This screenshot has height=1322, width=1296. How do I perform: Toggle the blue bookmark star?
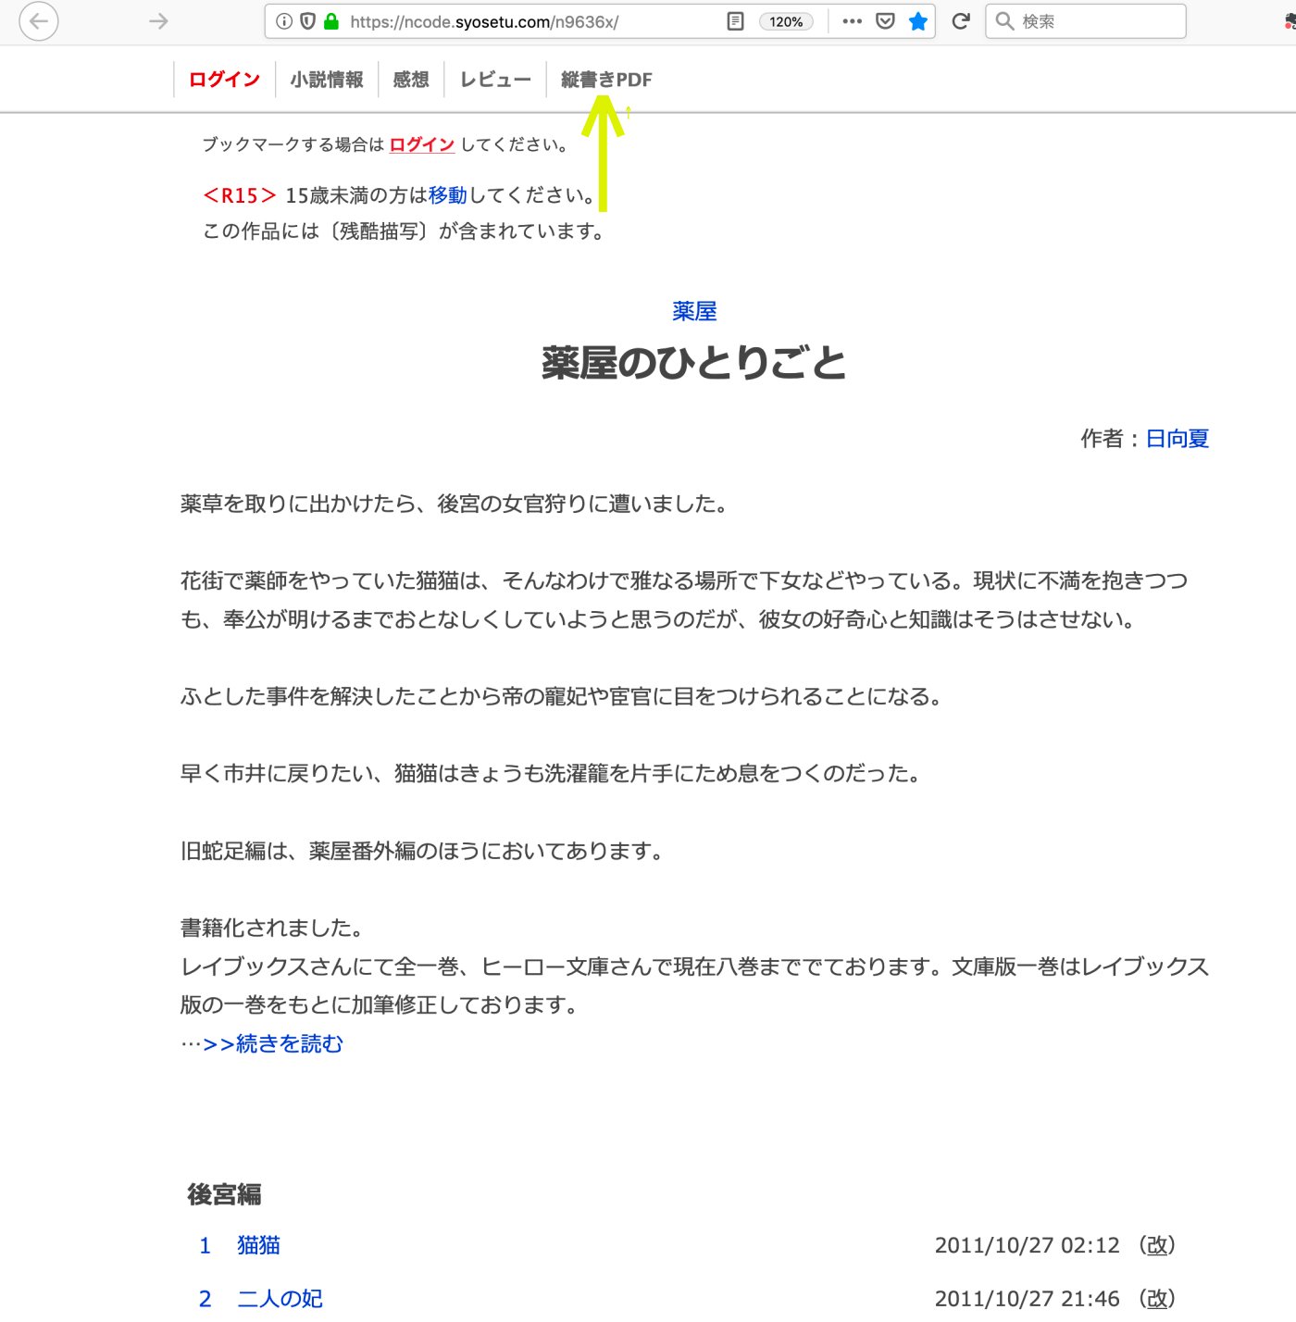pos(918,21)
